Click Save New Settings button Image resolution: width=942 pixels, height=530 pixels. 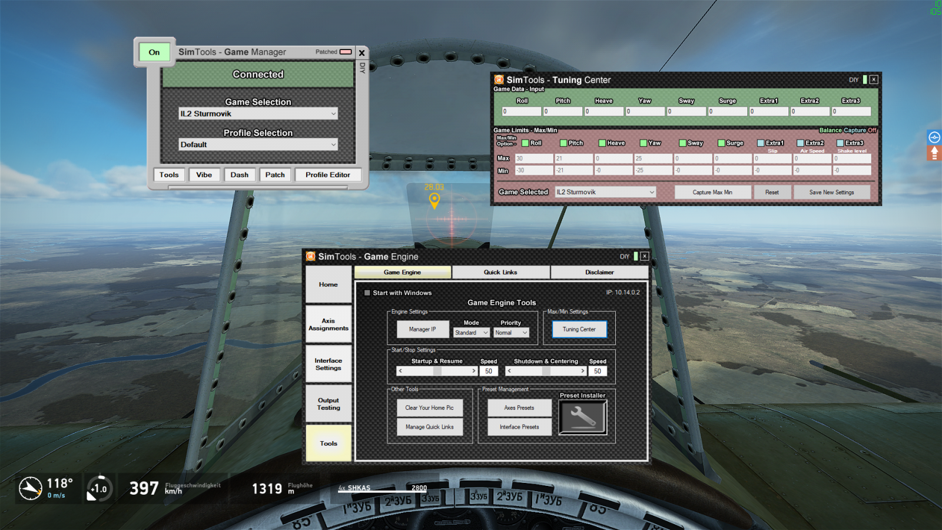tap(831, 192)
